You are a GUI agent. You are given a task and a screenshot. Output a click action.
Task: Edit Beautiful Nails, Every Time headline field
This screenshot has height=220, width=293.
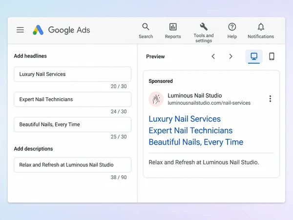[72, 125]
